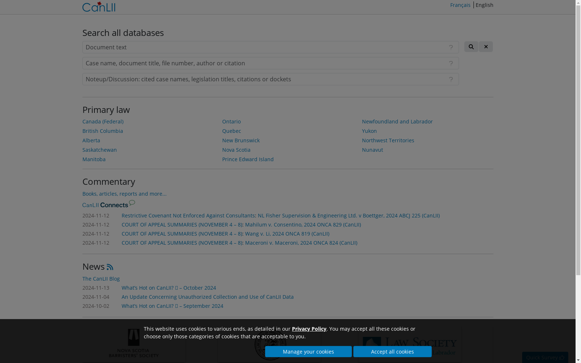The width and height of the screenshot is (581, 363).
Task: Open Quebec primary law
Action: (x=232, y=131)
